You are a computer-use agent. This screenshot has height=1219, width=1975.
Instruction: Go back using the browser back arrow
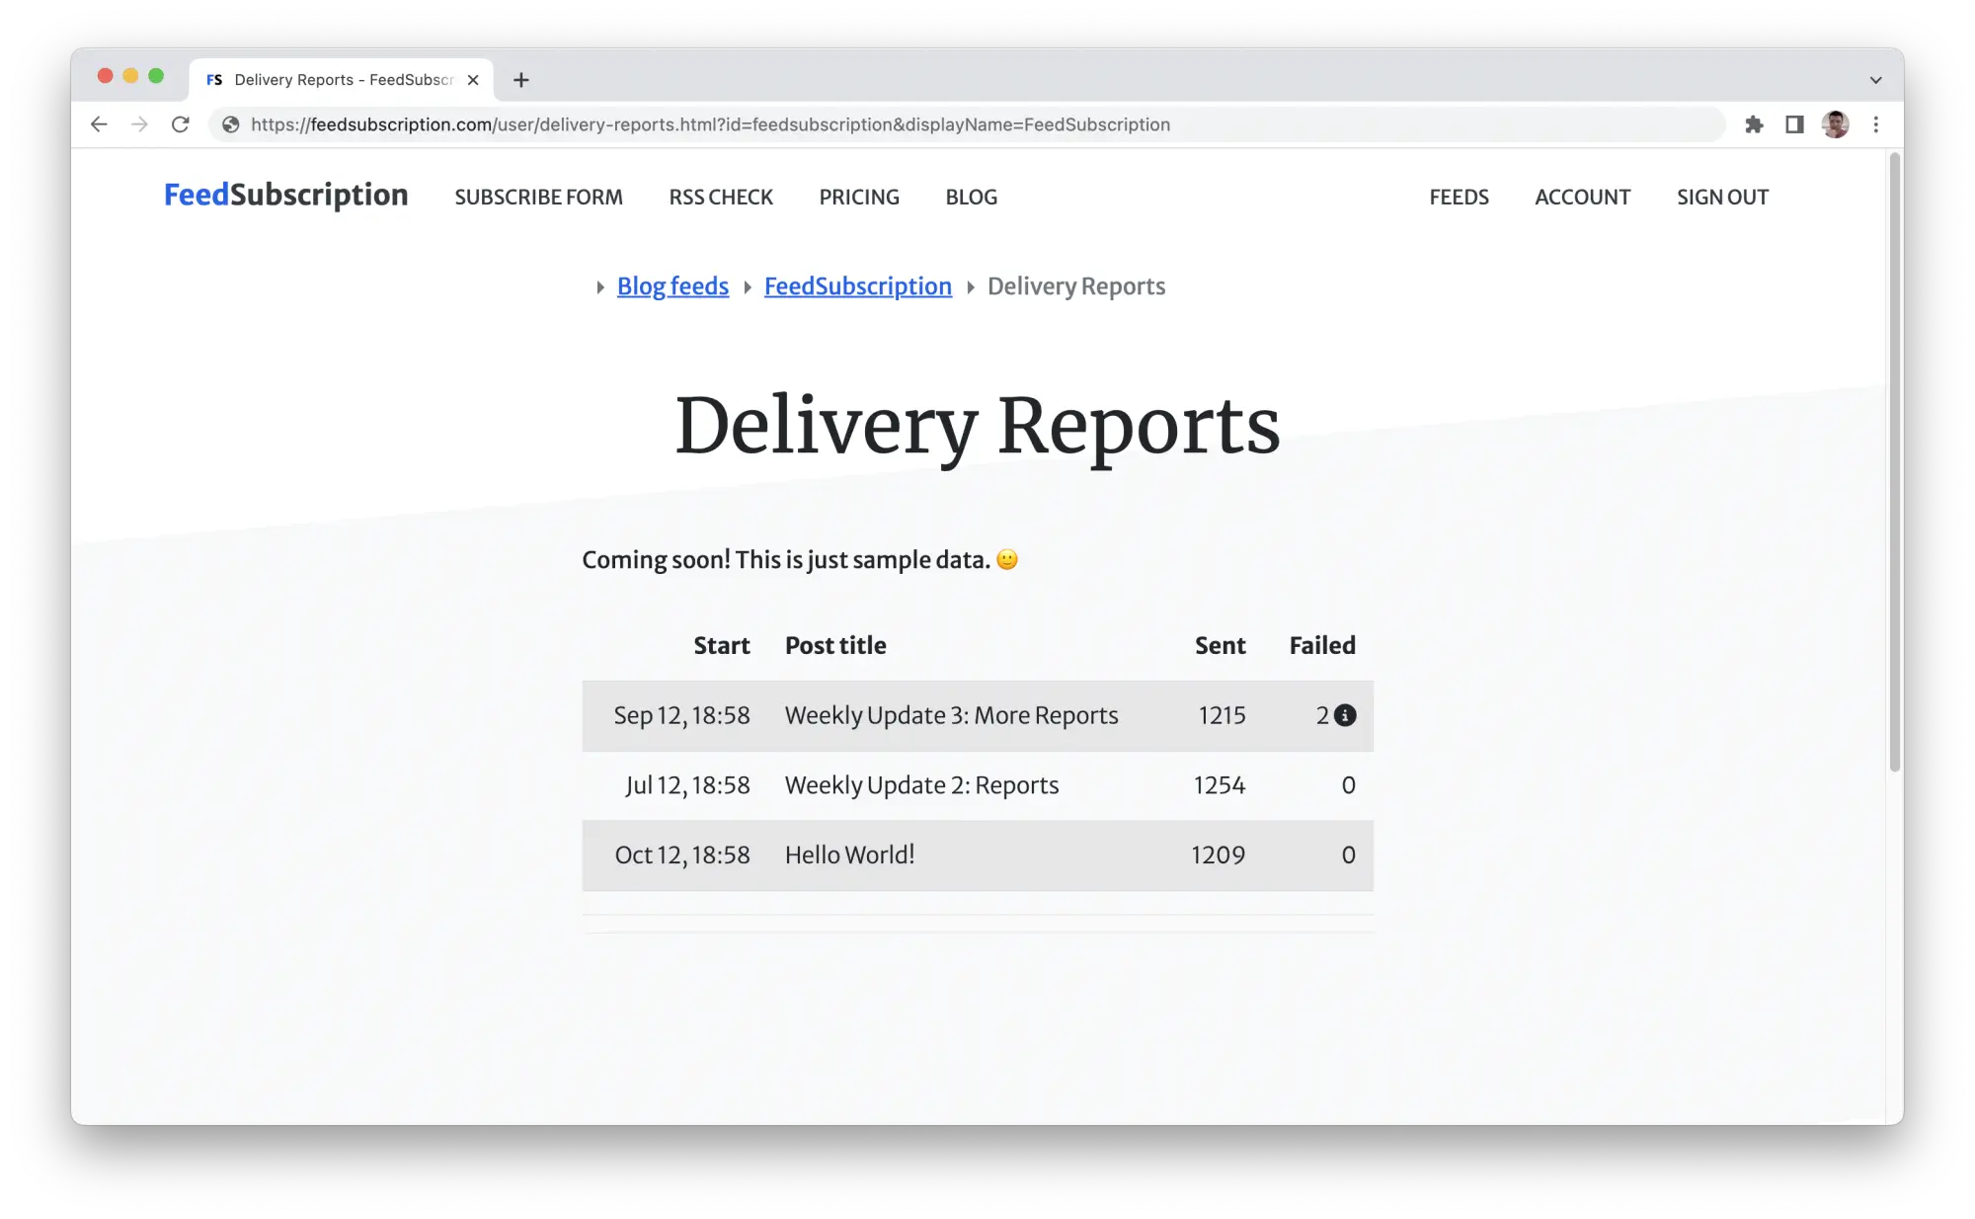(x=99, y=124)
